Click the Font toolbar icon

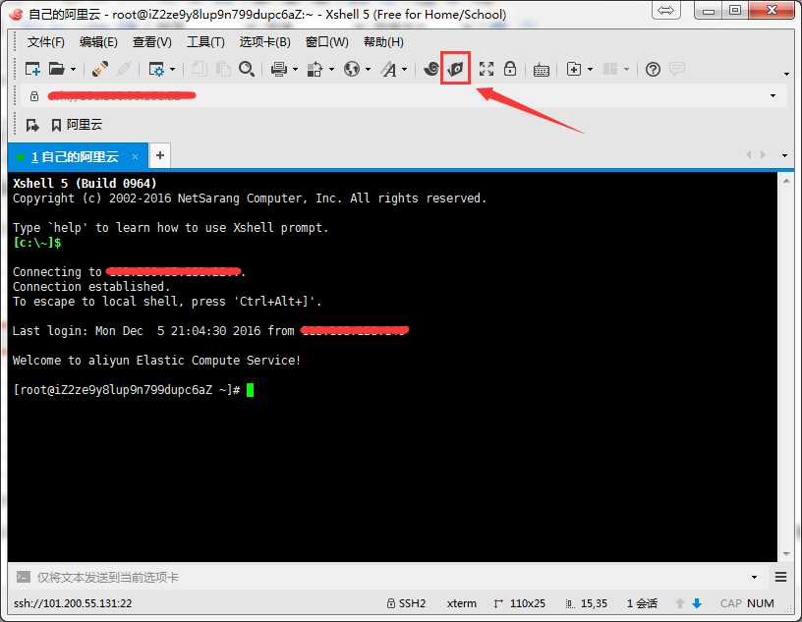click(389, 69)
